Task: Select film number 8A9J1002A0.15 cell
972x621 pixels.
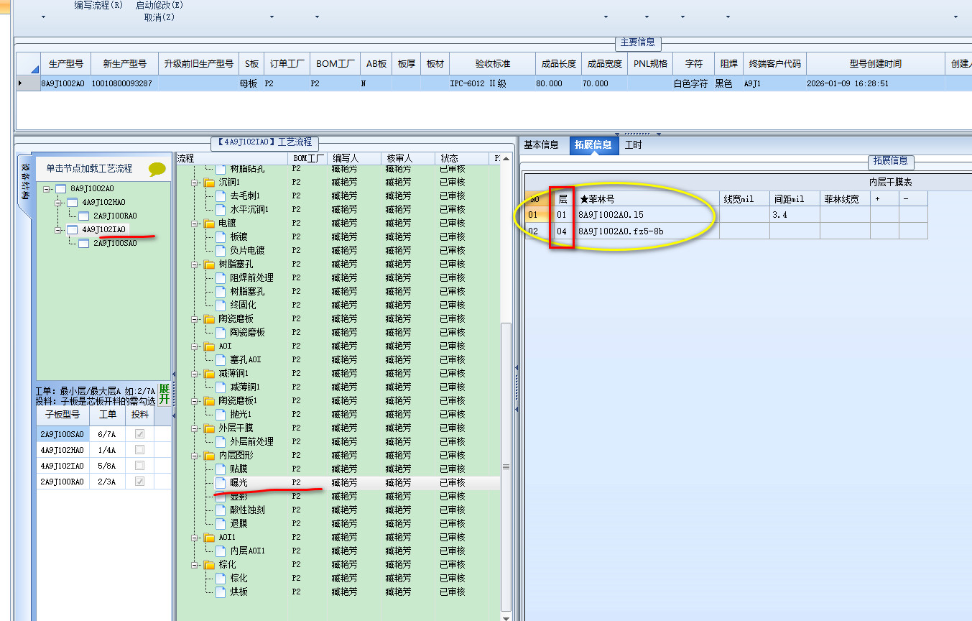Action: [x=647, y=215]
